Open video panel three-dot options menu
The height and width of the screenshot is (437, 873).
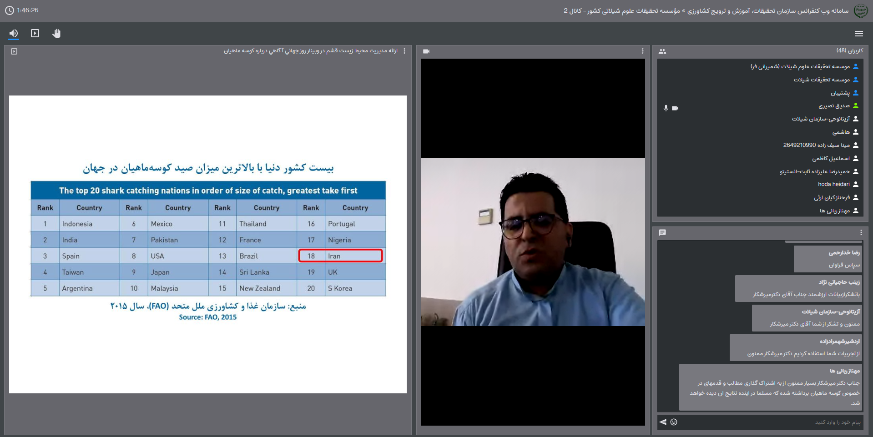642,51
